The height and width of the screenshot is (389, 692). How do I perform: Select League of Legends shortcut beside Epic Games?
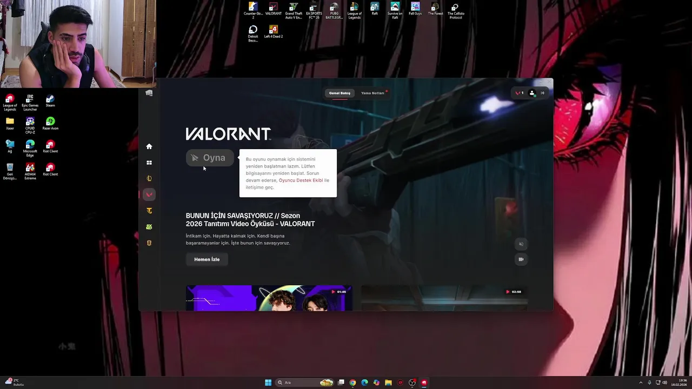[x=10, y=103]
